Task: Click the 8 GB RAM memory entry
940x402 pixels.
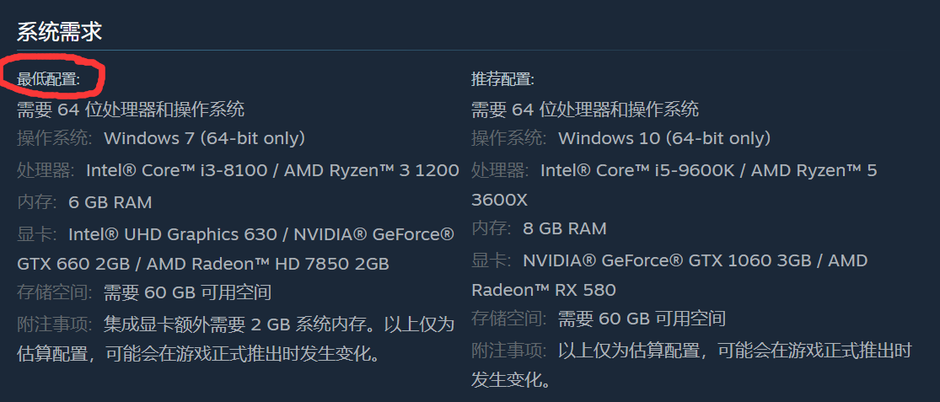Action: point(565,228)
